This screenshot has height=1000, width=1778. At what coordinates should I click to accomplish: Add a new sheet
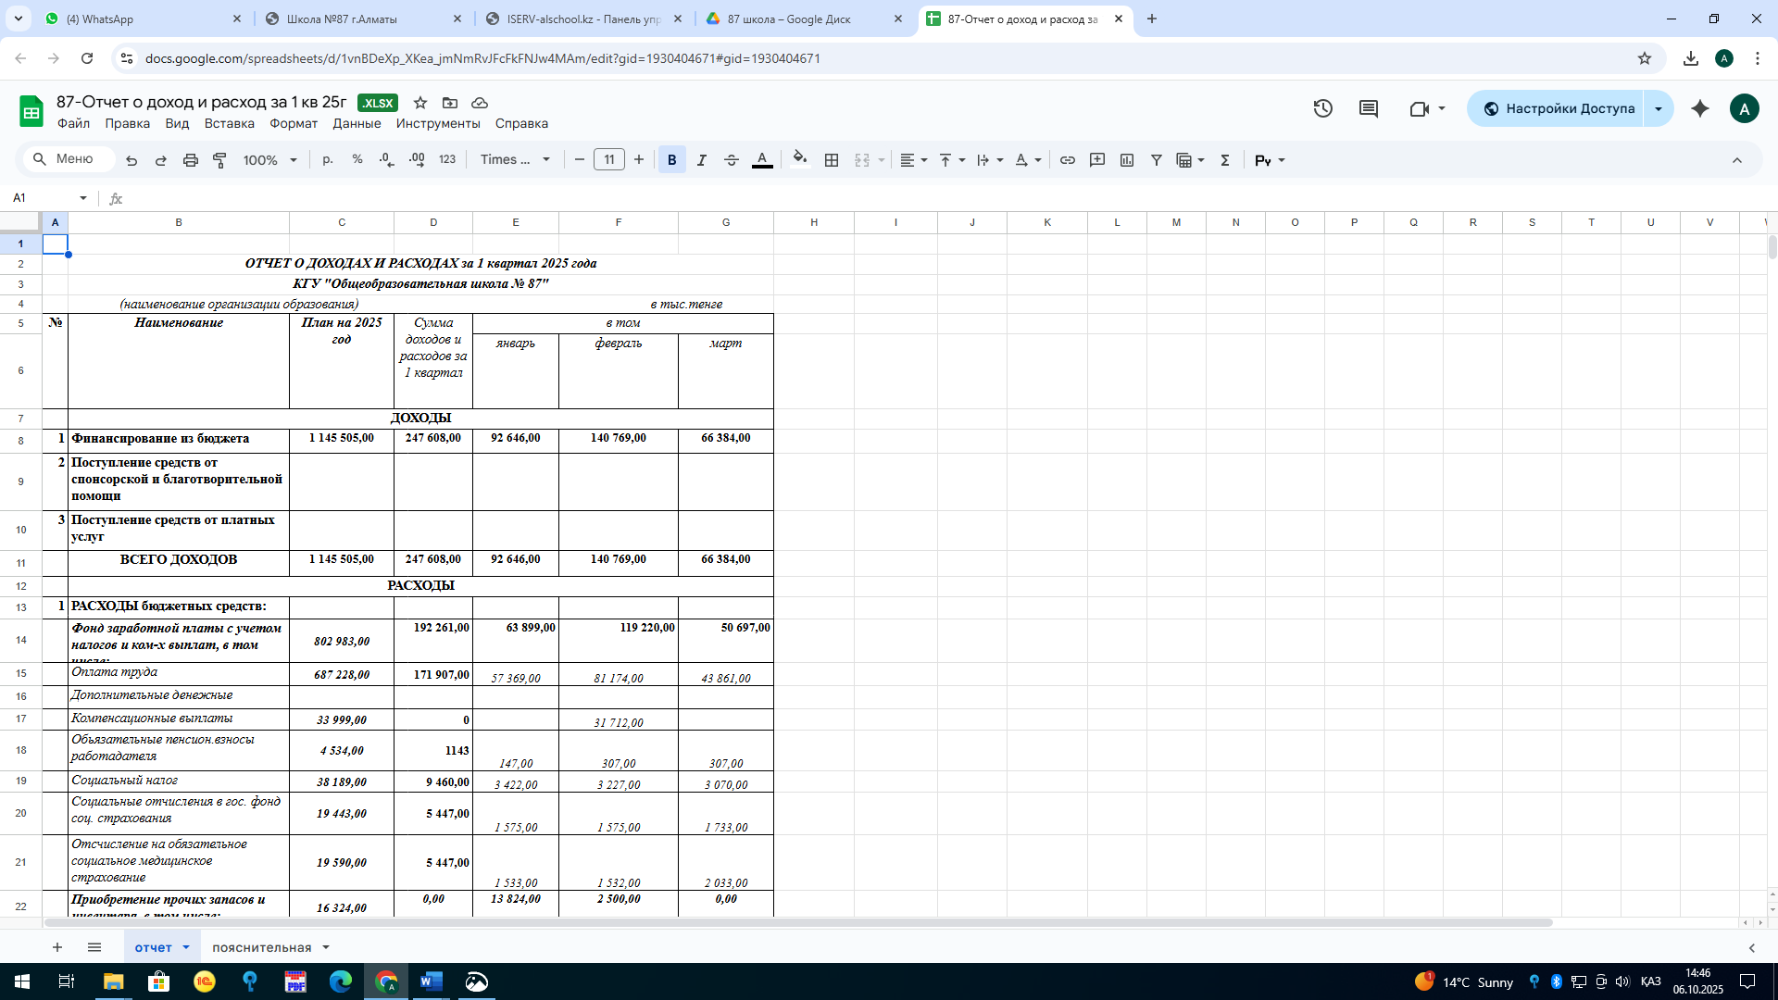(57, 947)
